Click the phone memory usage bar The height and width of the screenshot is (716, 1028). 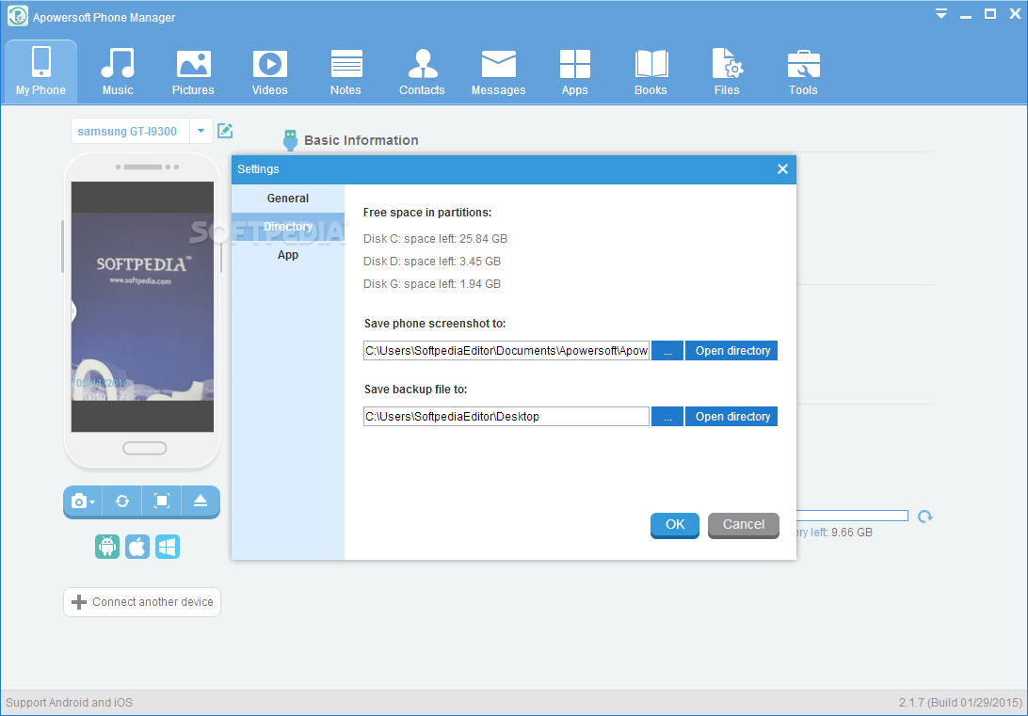point(852,517)
